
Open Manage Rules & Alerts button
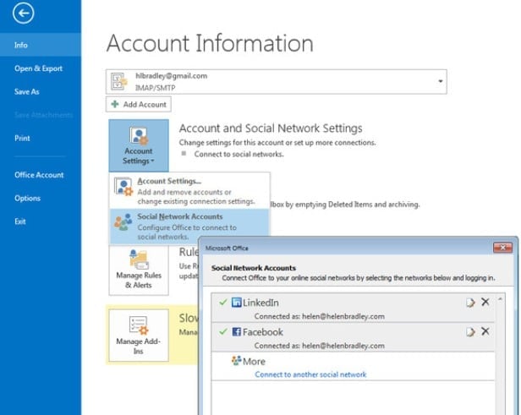coord(139,270)
